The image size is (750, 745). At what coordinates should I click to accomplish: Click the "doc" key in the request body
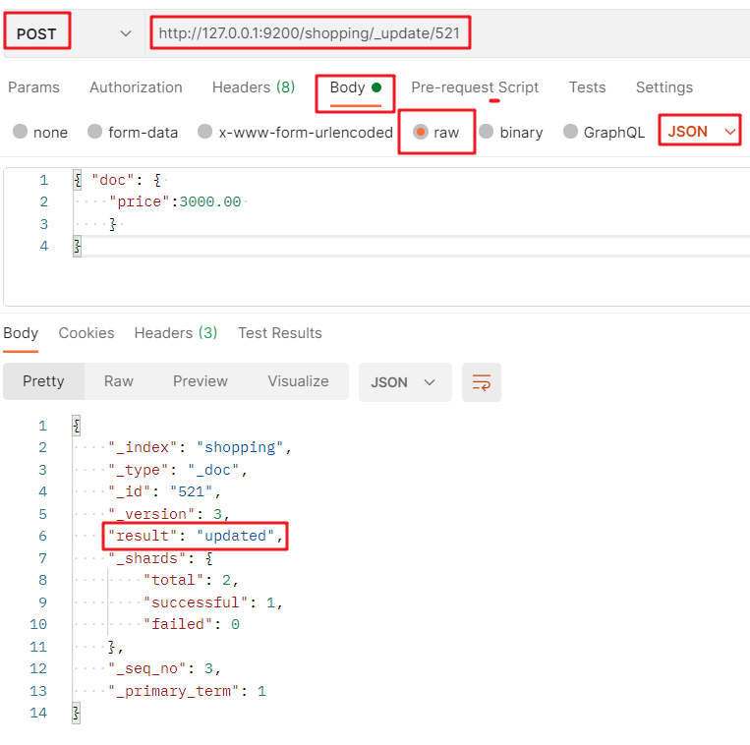113,181
